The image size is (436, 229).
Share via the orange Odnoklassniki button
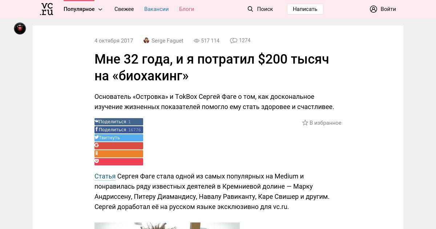point(119,154)
